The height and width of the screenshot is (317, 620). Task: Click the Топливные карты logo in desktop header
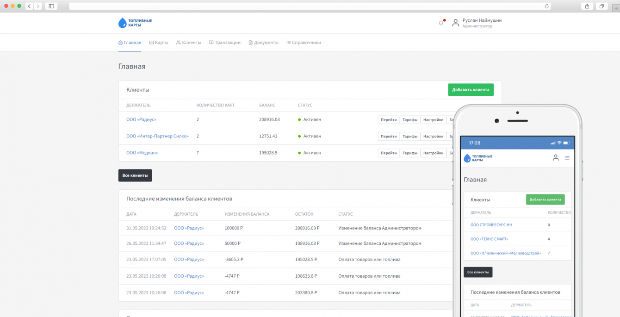[135, 23]
